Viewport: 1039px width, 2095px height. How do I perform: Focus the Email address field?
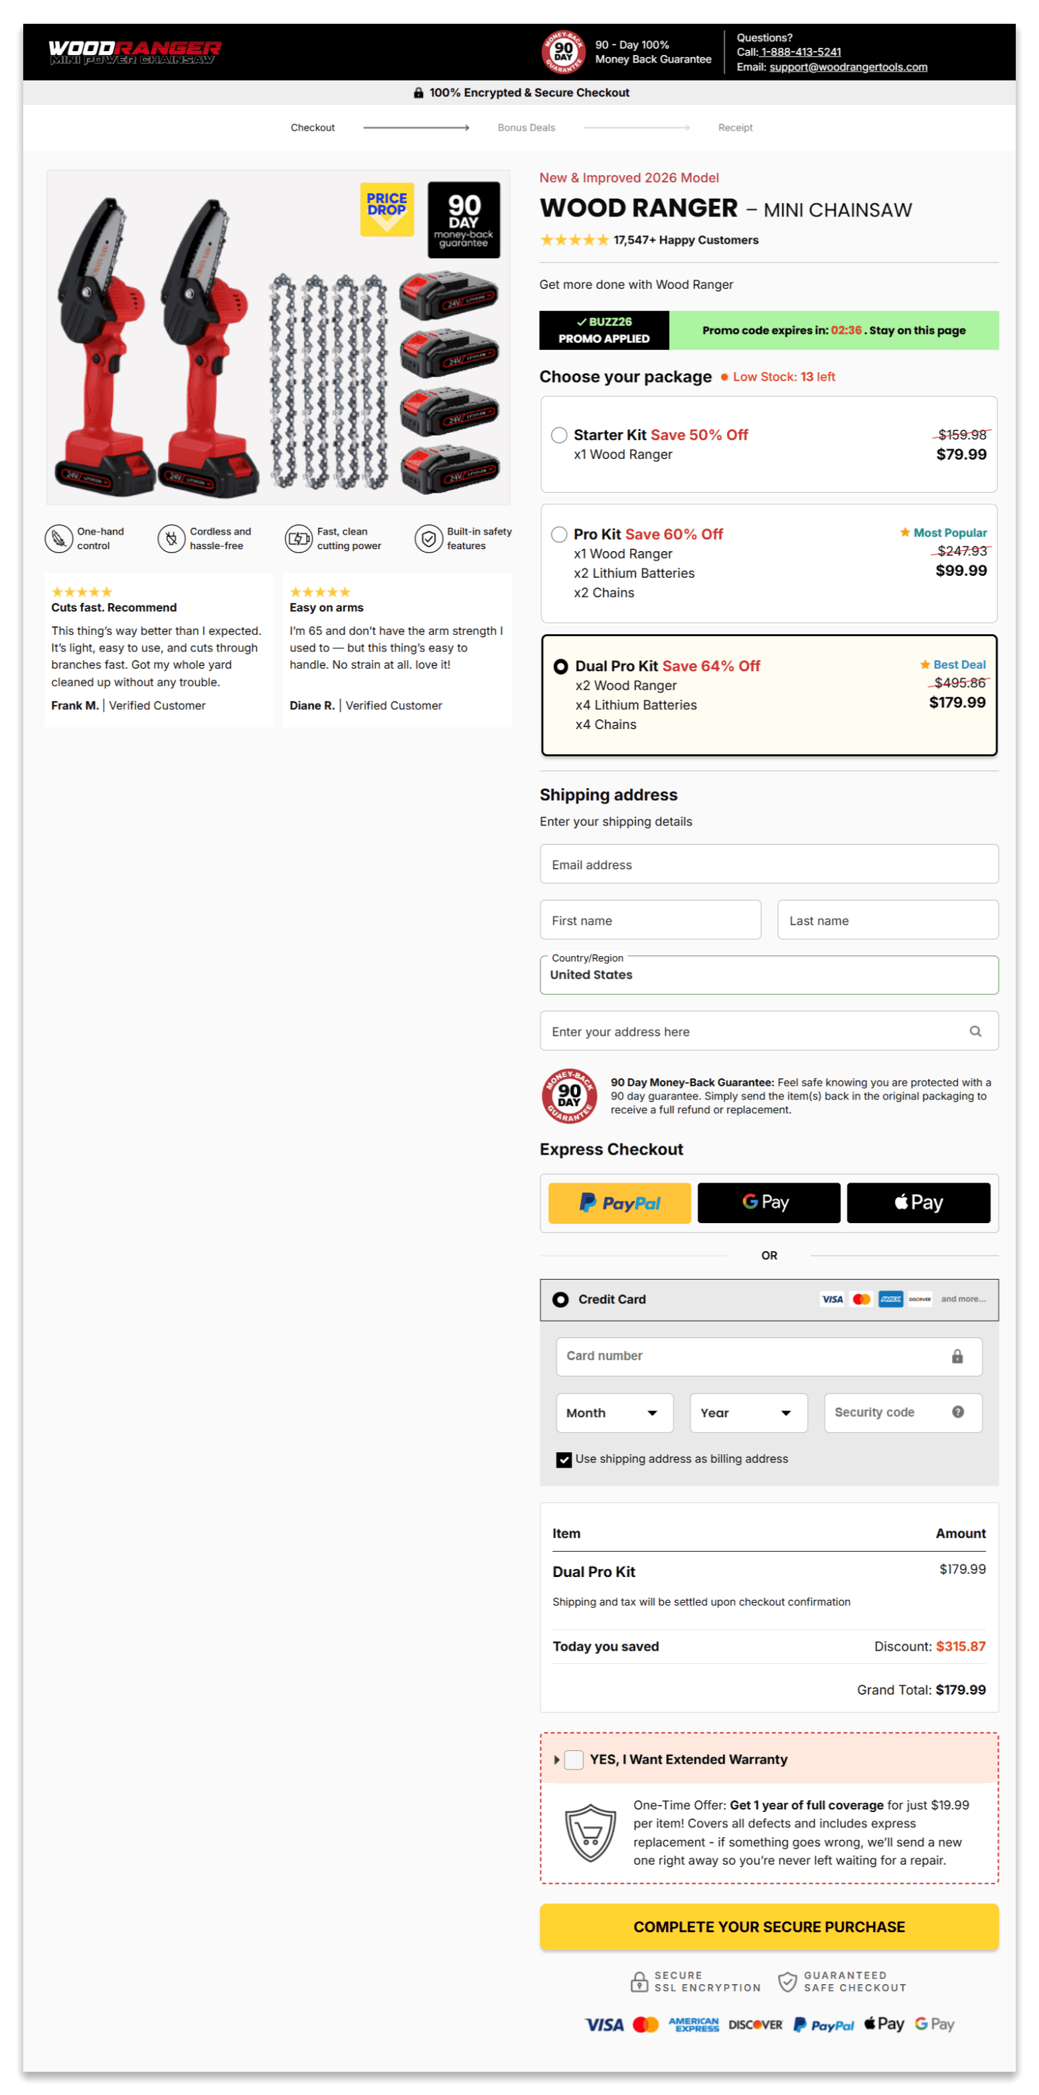point(768,864)
